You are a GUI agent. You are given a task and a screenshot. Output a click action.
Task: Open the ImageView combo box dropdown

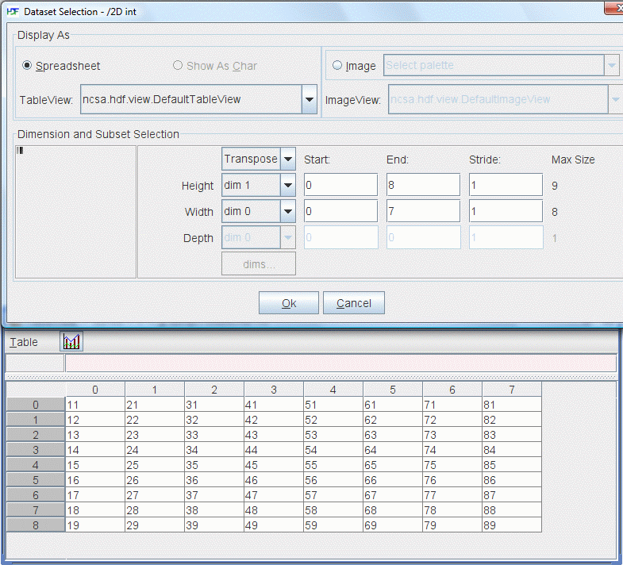point(615,99)
